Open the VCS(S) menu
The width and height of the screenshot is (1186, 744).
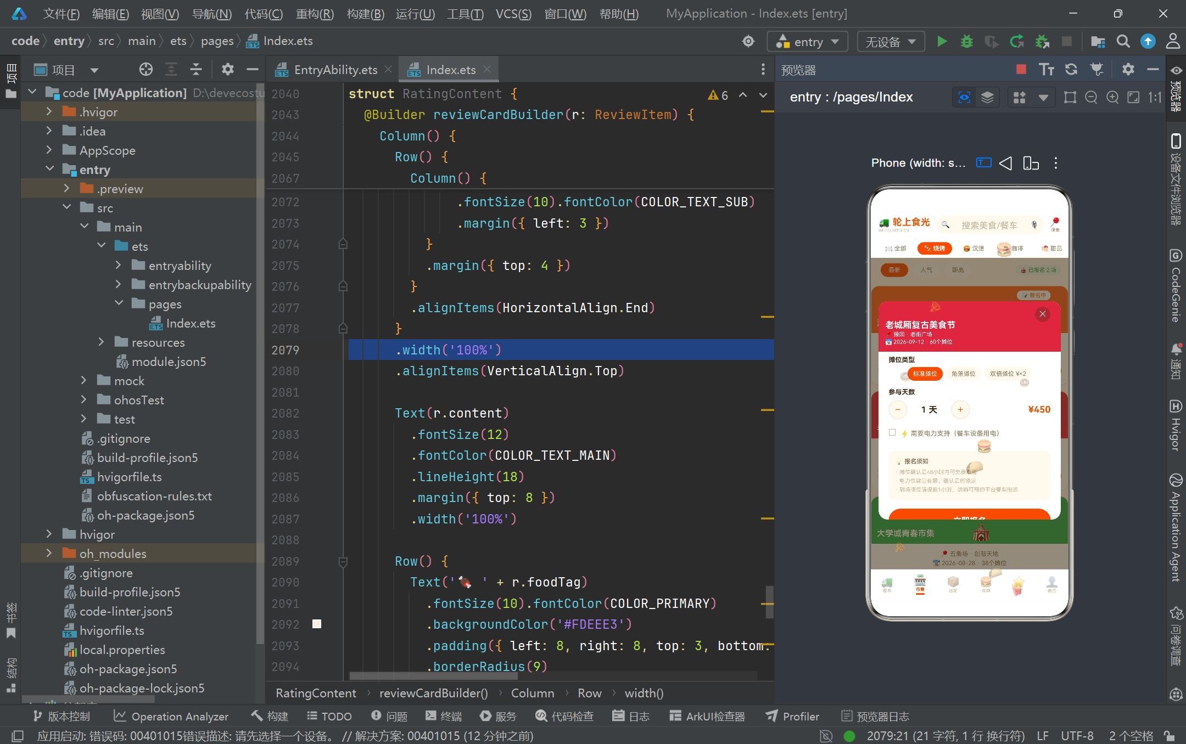513,14
